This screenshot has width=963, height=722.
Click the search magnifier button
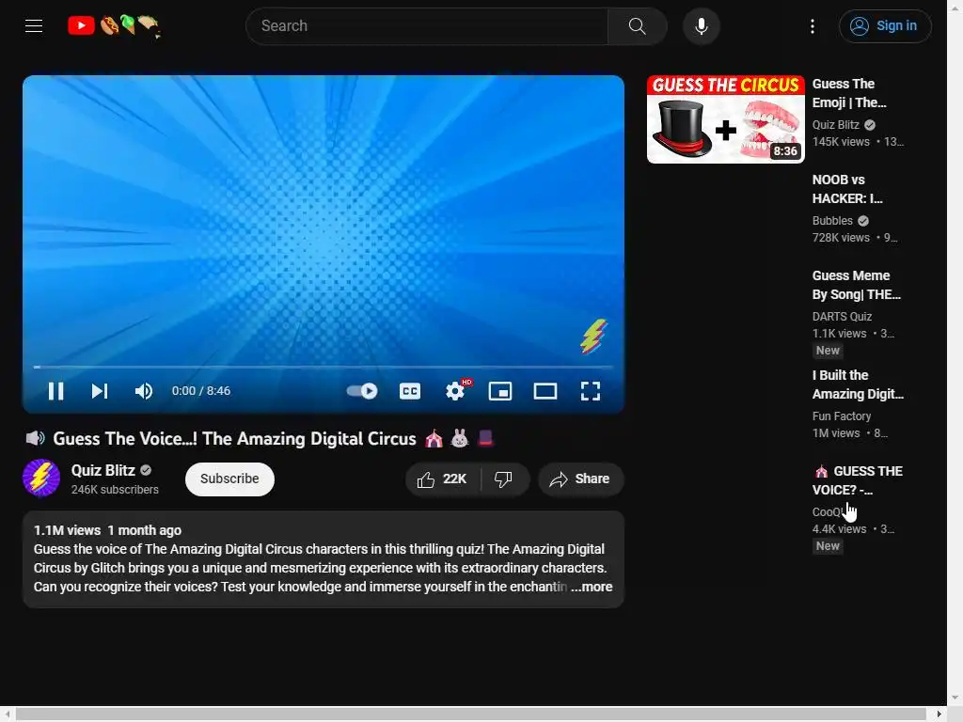click(x=637, y=25)
